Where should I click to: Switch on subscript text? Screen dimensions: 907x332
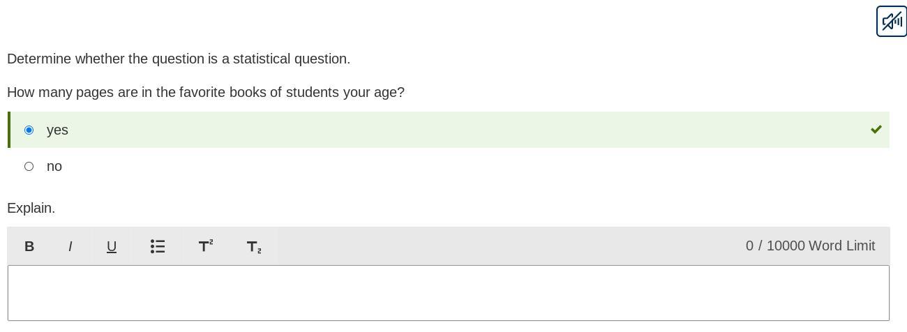[x=254, y=246]
